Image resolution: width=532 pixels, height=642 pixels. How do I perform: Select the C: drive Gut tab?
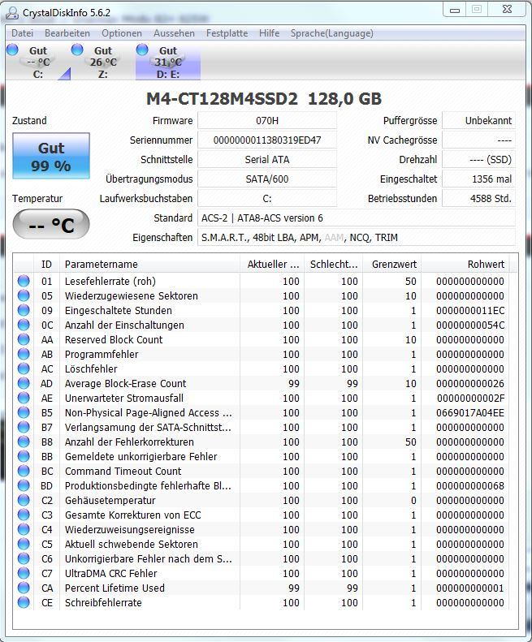click(38, 62)
